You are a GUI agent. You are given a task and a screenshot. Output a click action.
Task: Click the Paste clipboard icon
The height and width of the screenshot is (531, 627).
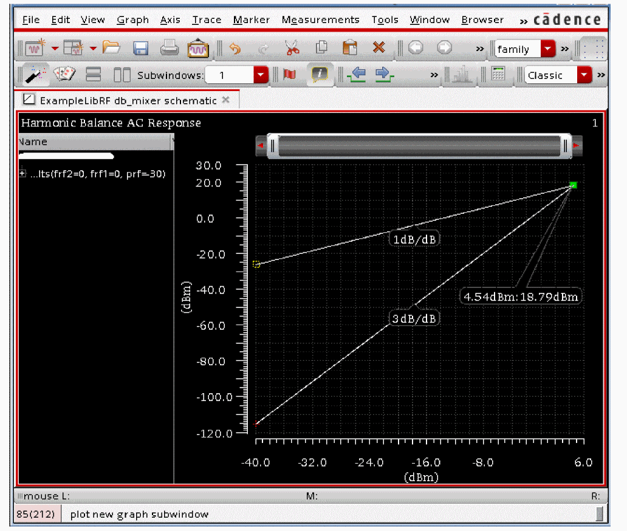click(x=350, y=48)
